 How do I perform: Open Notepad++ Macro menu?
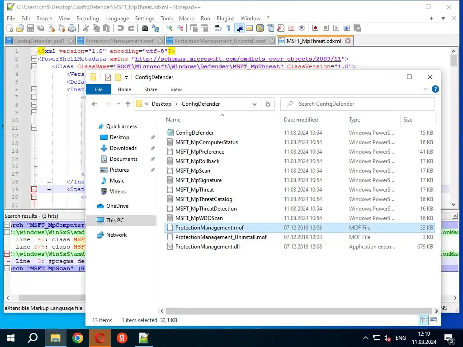point(187,18)
